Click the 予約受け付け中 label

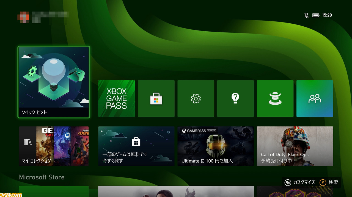[276, 161]
